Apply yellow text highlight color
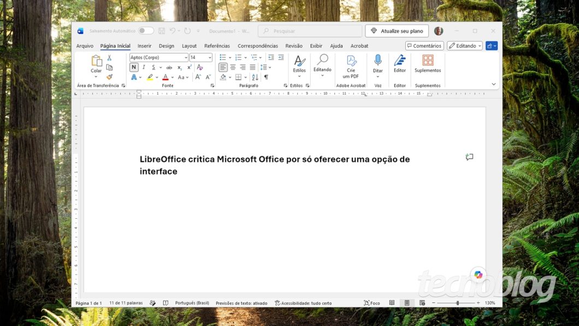The image size is (579, 326). (150, 77)
